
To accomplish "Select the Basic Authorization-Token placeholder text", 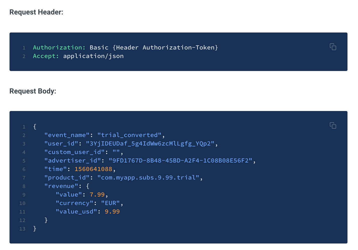I will point(154,47).
